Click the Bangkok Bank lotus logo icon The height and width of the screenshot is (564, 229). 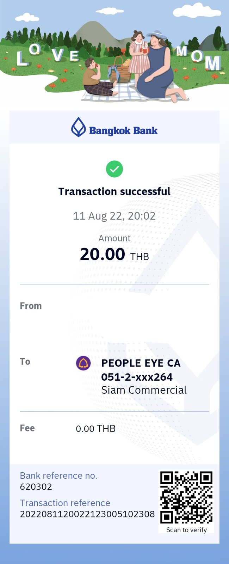(x=79, y=127)
